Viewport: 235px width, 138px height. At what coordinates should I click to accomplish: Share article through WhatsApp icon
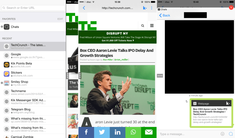tap(133, 132)
